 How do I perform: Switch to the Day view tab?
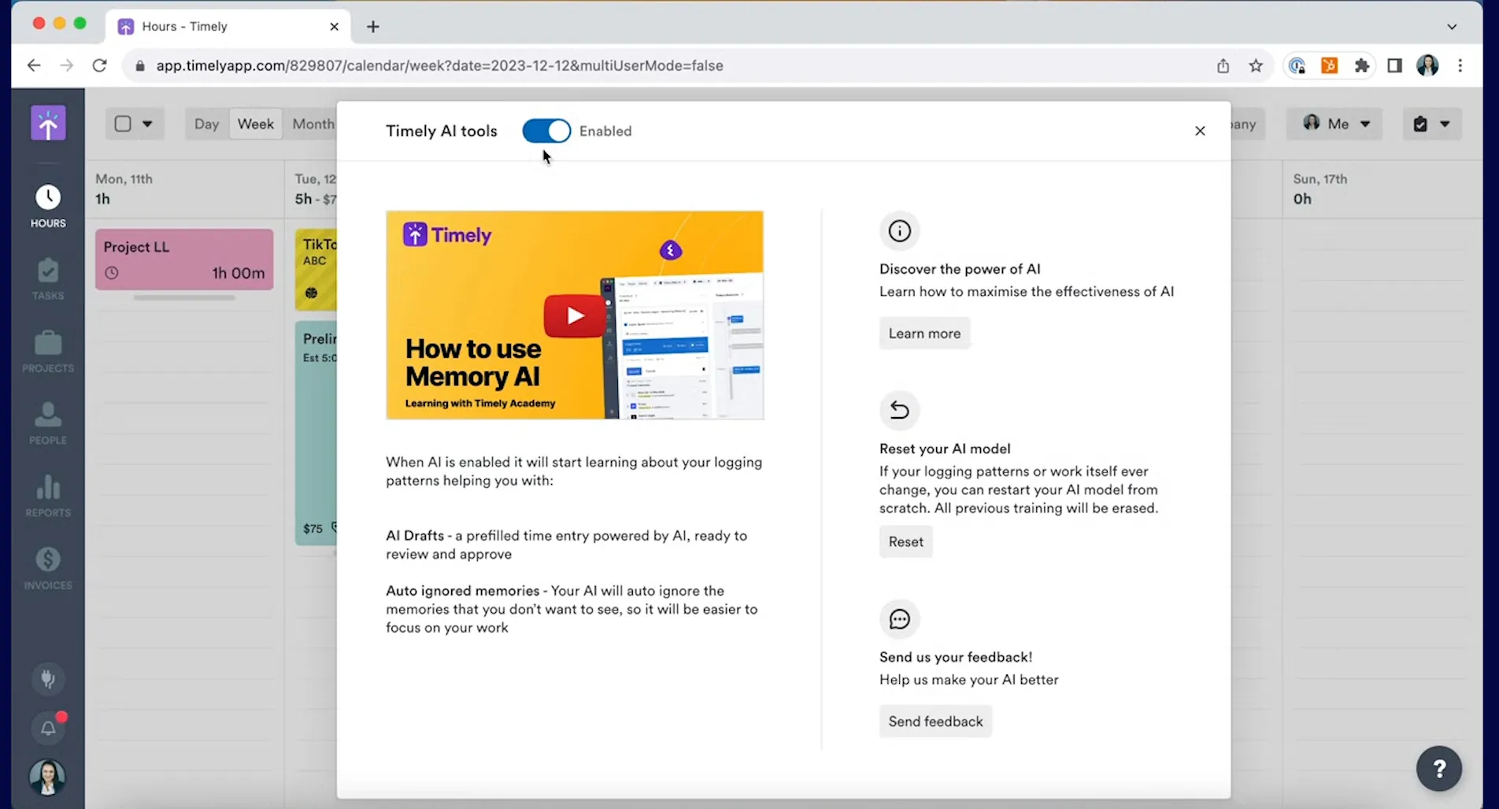pyautogui.click(x=206, y=124)
